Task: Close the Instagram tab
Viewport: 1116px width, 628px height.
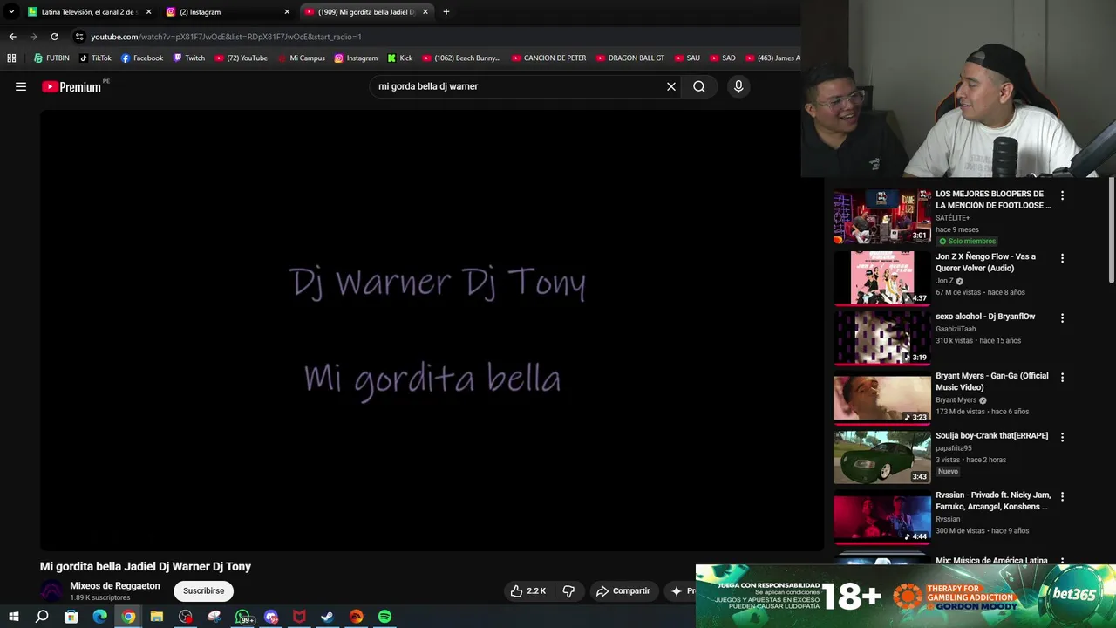Action: tap(287, 12)
